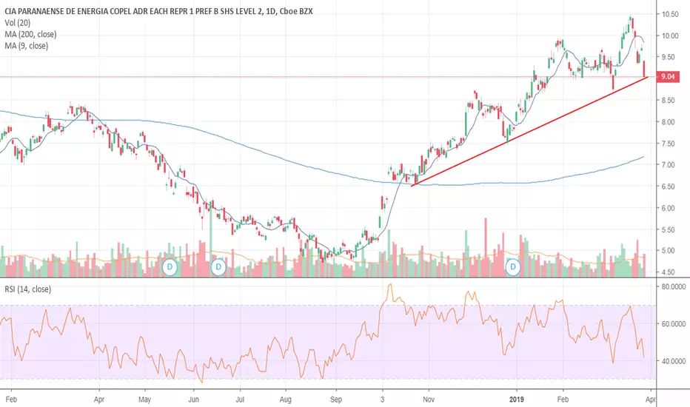690x407 pixels.
Task: Click the 60.0000 RSI axis label
Action: (674, 324)
